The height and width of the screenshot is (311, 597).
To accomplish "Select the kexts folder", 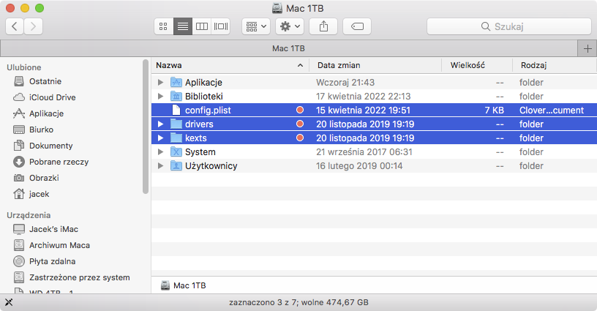I will [375, 138].
